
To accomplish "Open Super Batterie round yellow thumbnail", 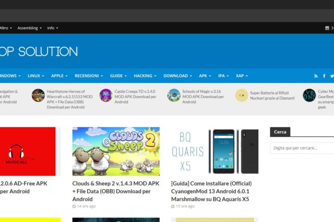I will click(x=242, y=95).
